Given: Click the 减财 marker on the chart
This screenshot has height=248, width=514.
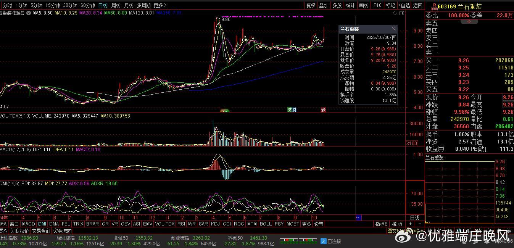Looking at the screenshot, I should pos(292,110).
